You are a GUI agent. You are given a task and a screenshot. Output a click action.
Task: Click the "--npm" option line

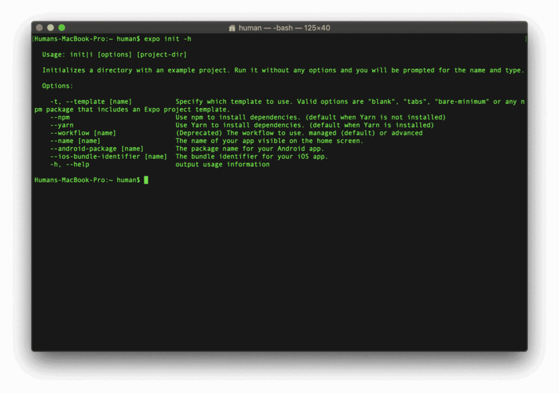tap(62, 117)
